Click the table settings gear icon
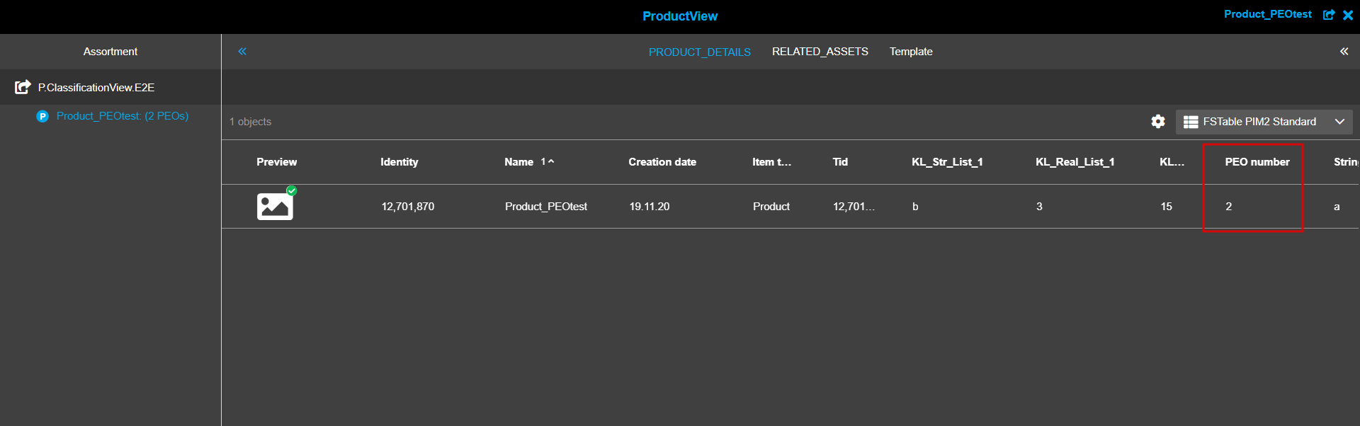 click(x=1157, y=121)
